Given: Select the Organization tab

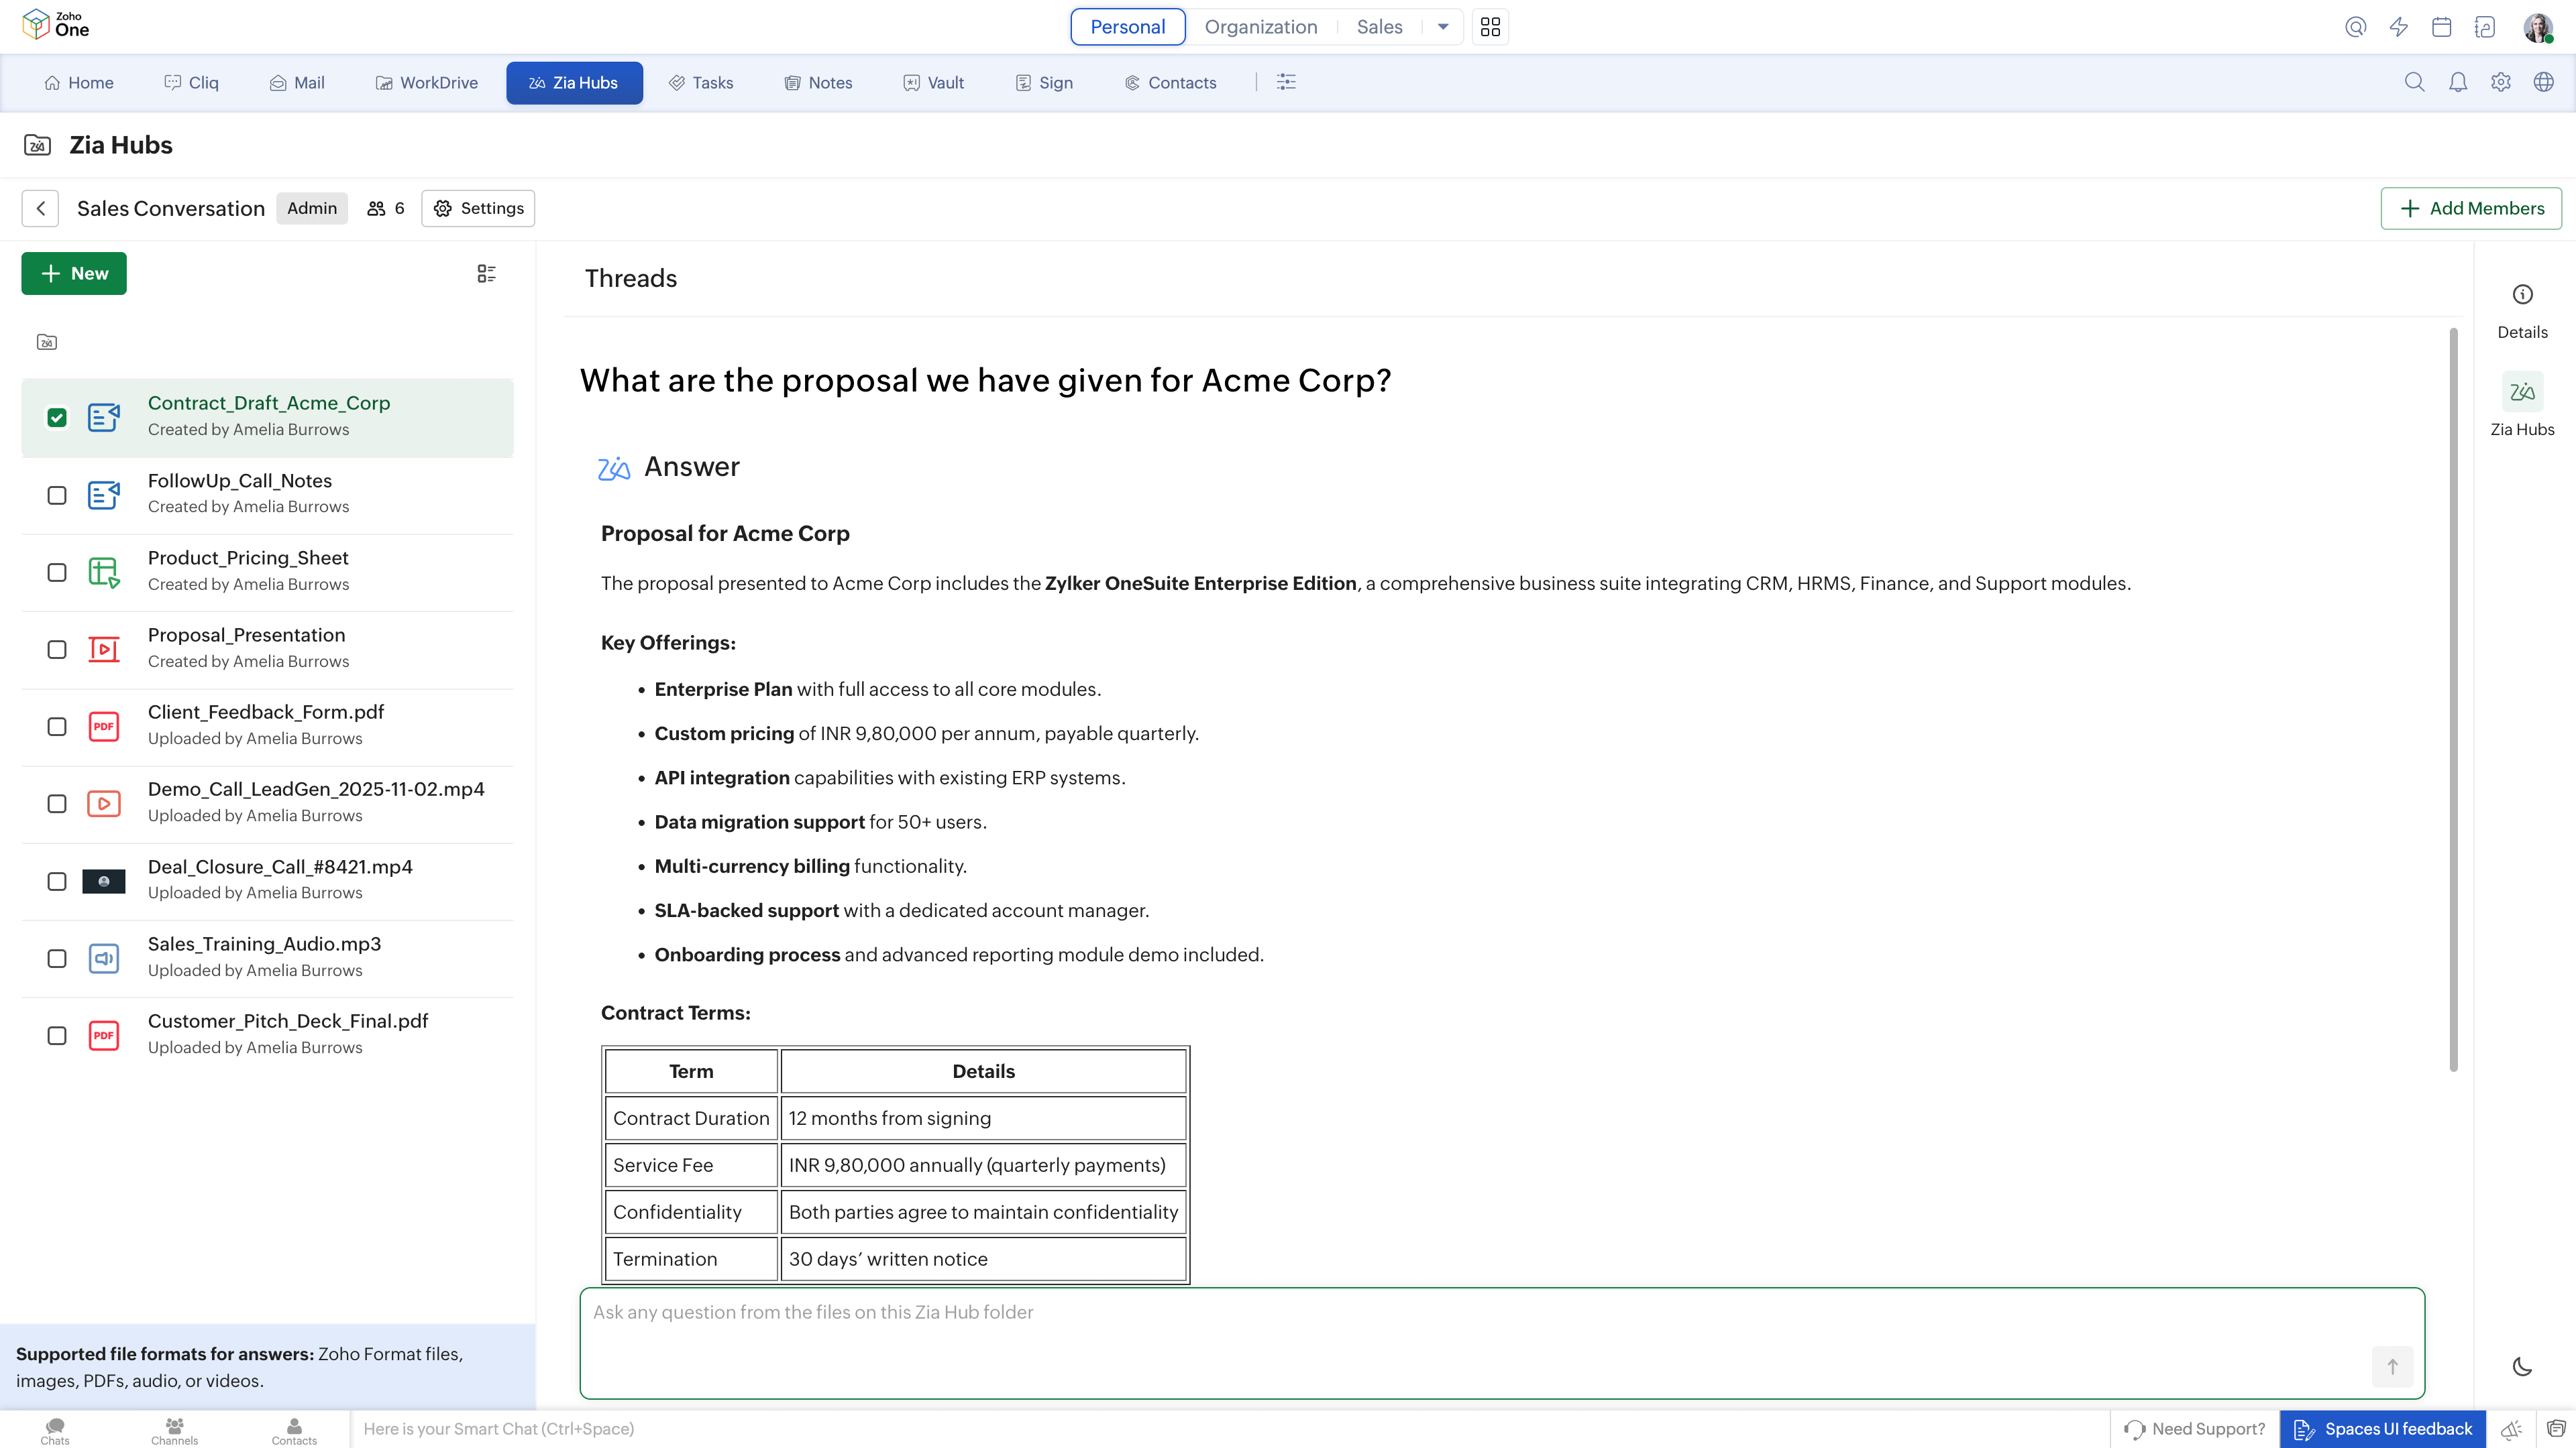Looking at the screenshot, I should click(x=1260, y=27).
